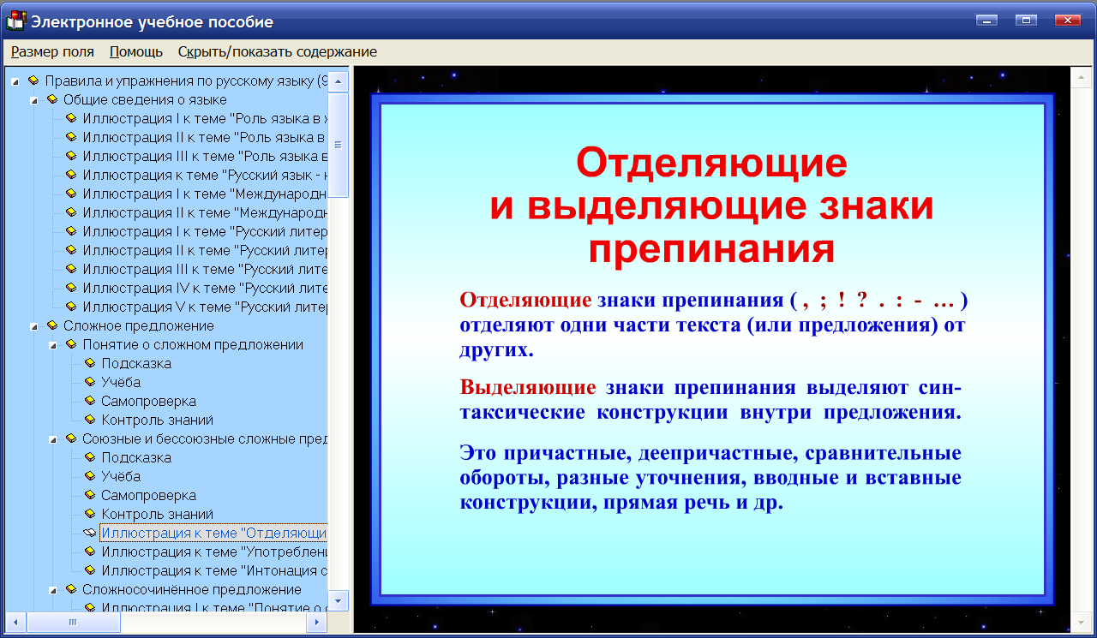Click the book icon beside "Сложносочинённое предложение"
Viewport: 1097px width, 638px height.
(72, 588)
